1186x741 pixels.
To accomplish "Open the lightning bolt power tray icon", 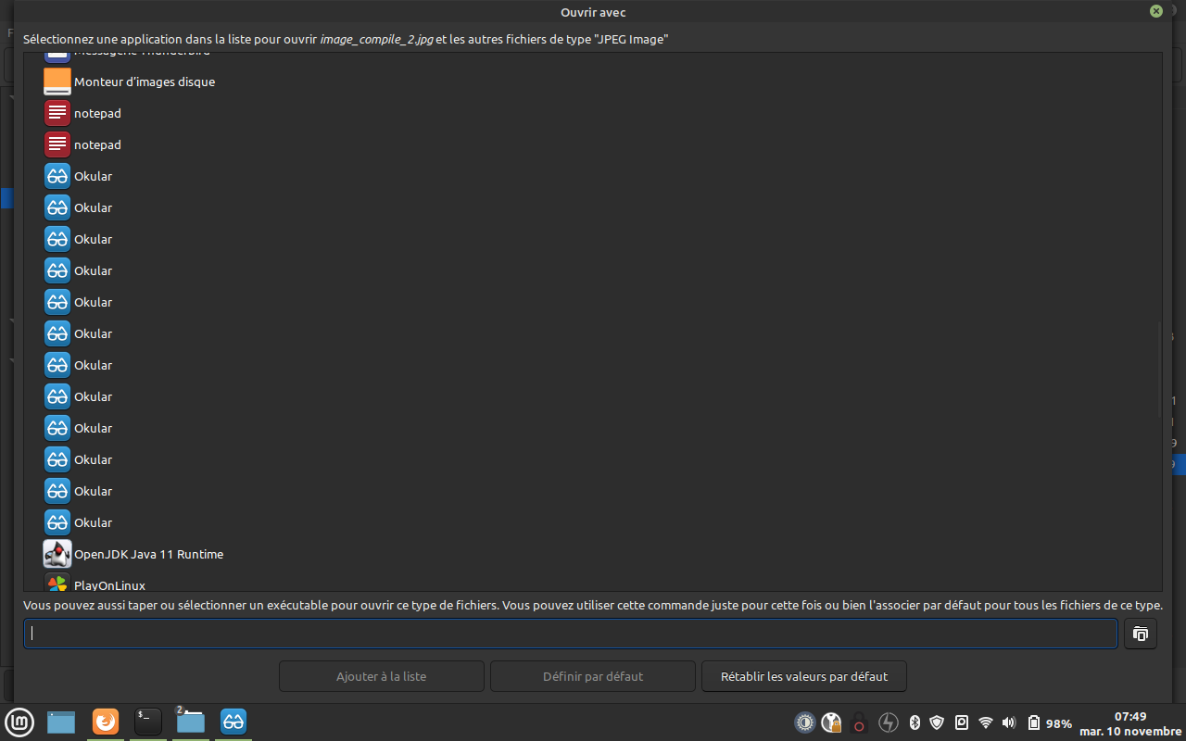I will [x=888, y=722].
